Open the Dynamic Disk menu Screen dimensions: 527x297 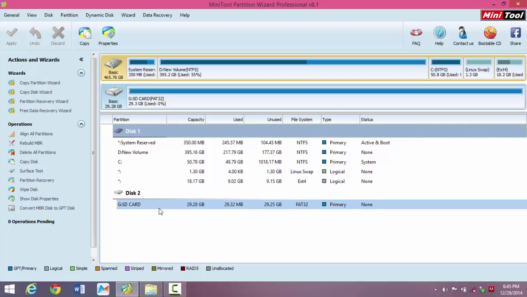pos(100,15)
